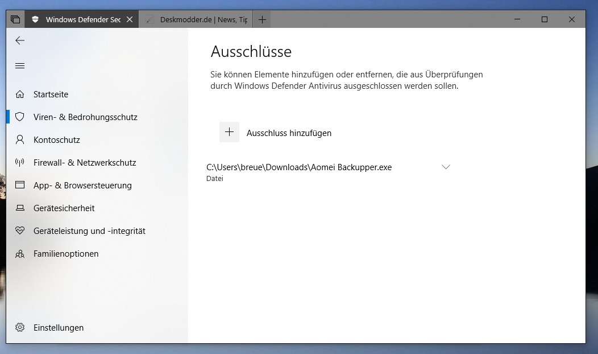This screenshot has width=598, height=354.
Task: Click the window icon for App- & Browsersteuerung
Action: click(20, 185)
